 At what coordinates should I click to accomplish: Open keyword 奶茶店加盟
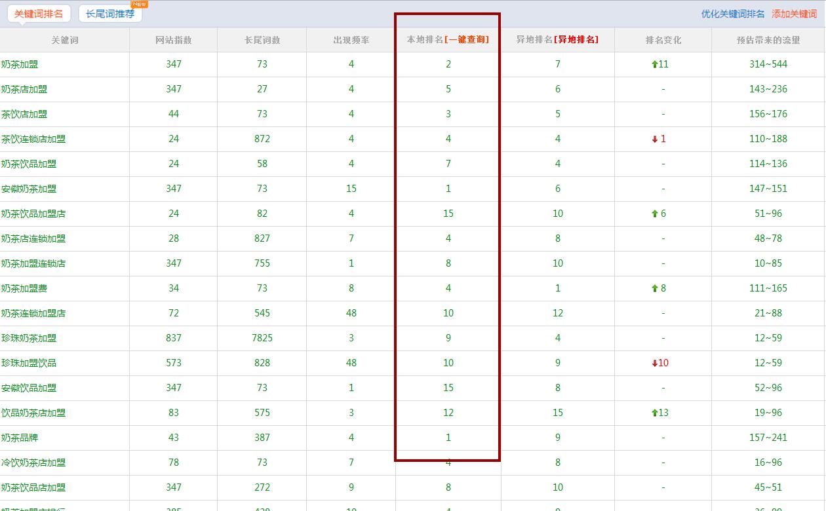pyautogui.click(x=24, y=89)
